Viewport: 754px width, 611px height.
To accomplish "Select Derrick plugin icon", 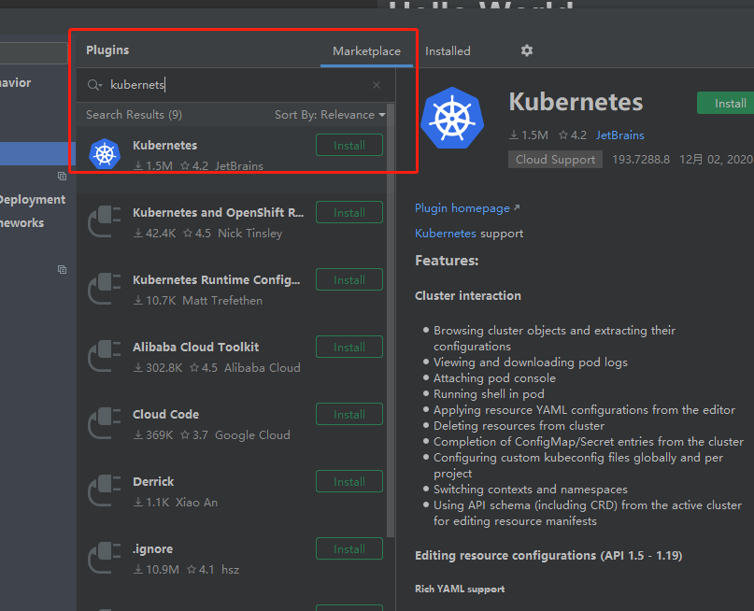I will [x=105, y=490].
